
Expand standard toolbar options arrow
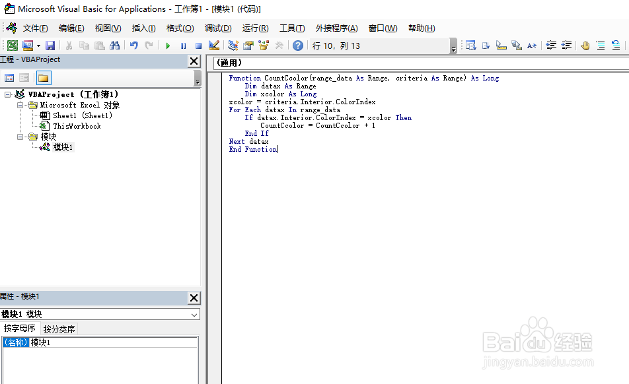pyautogui.click(x=454, y=46)
